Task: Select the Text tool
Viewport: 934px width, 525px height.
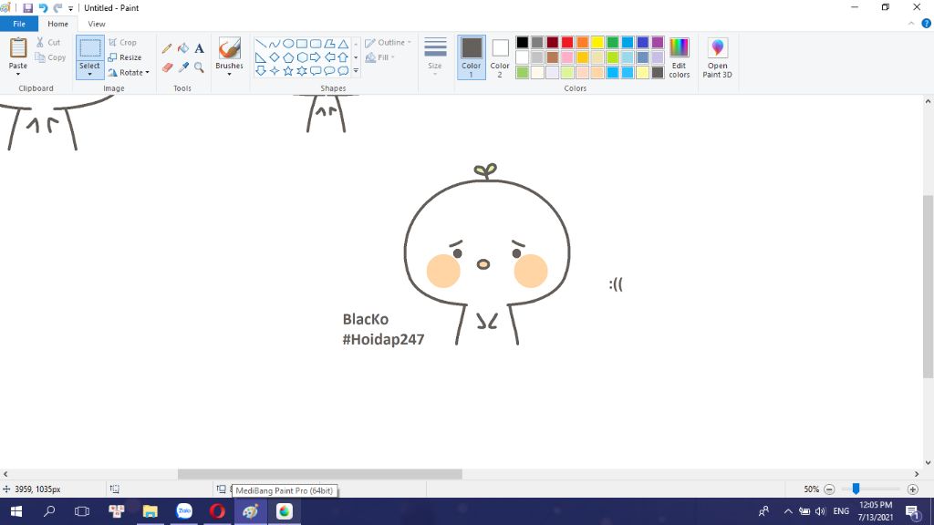Action: [x=200, y=49]
